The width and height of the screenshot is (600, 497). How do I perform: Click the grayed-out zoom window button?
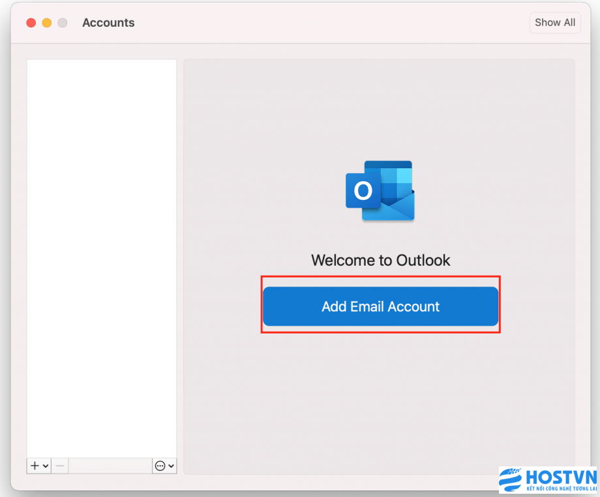[x=63, y=23]
